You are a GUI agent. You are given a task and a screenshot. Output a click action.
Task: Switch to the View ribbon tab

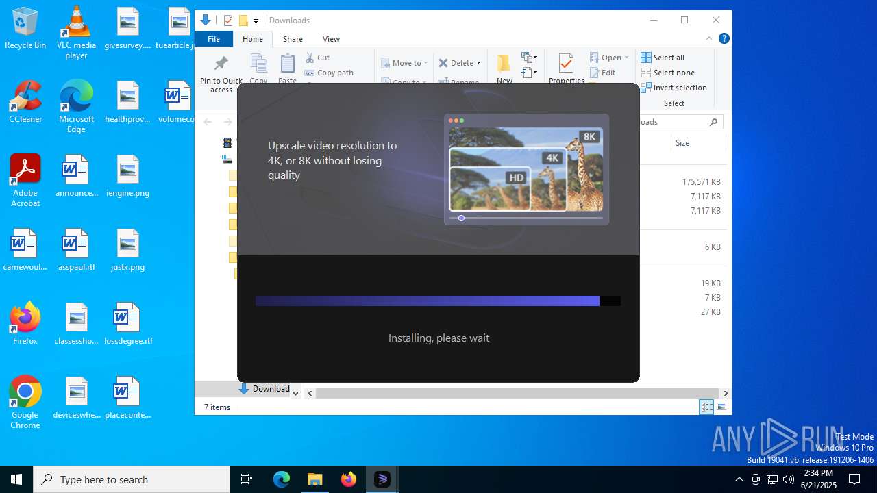(x=331, y=39)
